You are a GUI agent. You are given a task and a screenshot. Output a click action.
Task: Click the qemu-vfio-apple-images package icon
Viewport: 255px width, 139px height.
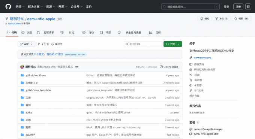click(x=191, y=129)
